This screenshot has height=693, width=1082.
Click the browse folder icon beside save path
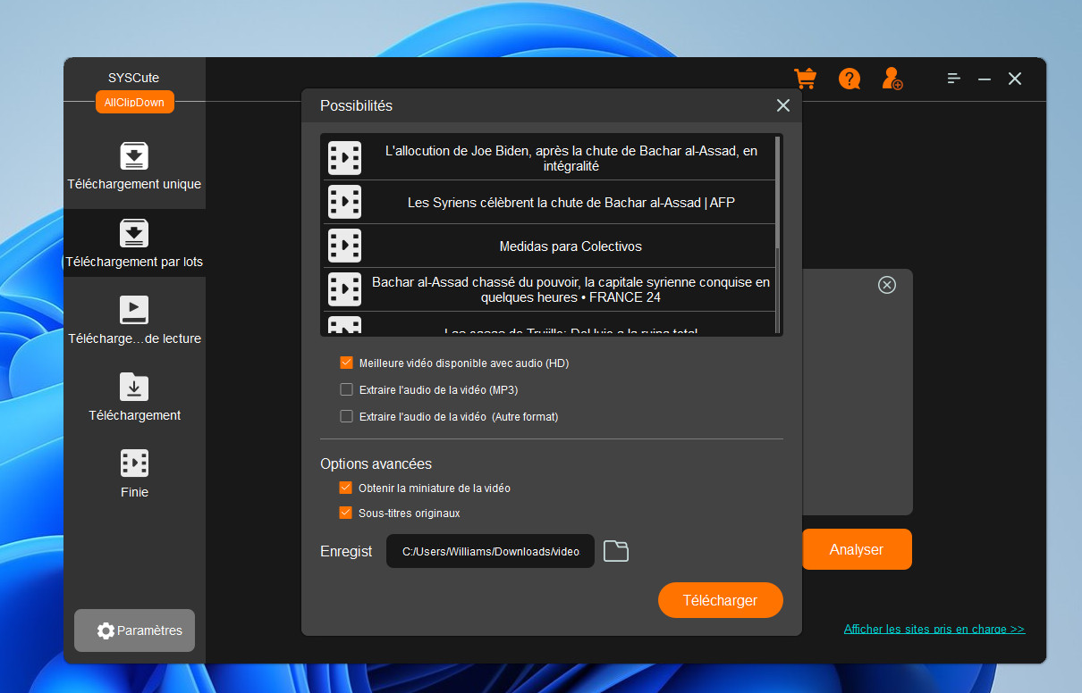coord(616,551)
